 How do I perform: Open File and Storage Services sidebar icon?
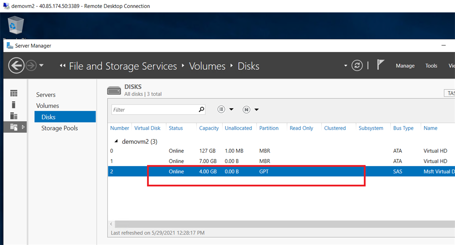pyautogui.click(x=14, y=127)
